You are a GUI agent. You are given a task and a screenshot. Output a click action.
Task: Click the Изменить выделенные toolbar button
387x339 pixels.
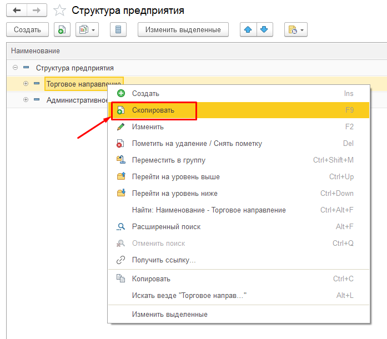pos(183,29)
